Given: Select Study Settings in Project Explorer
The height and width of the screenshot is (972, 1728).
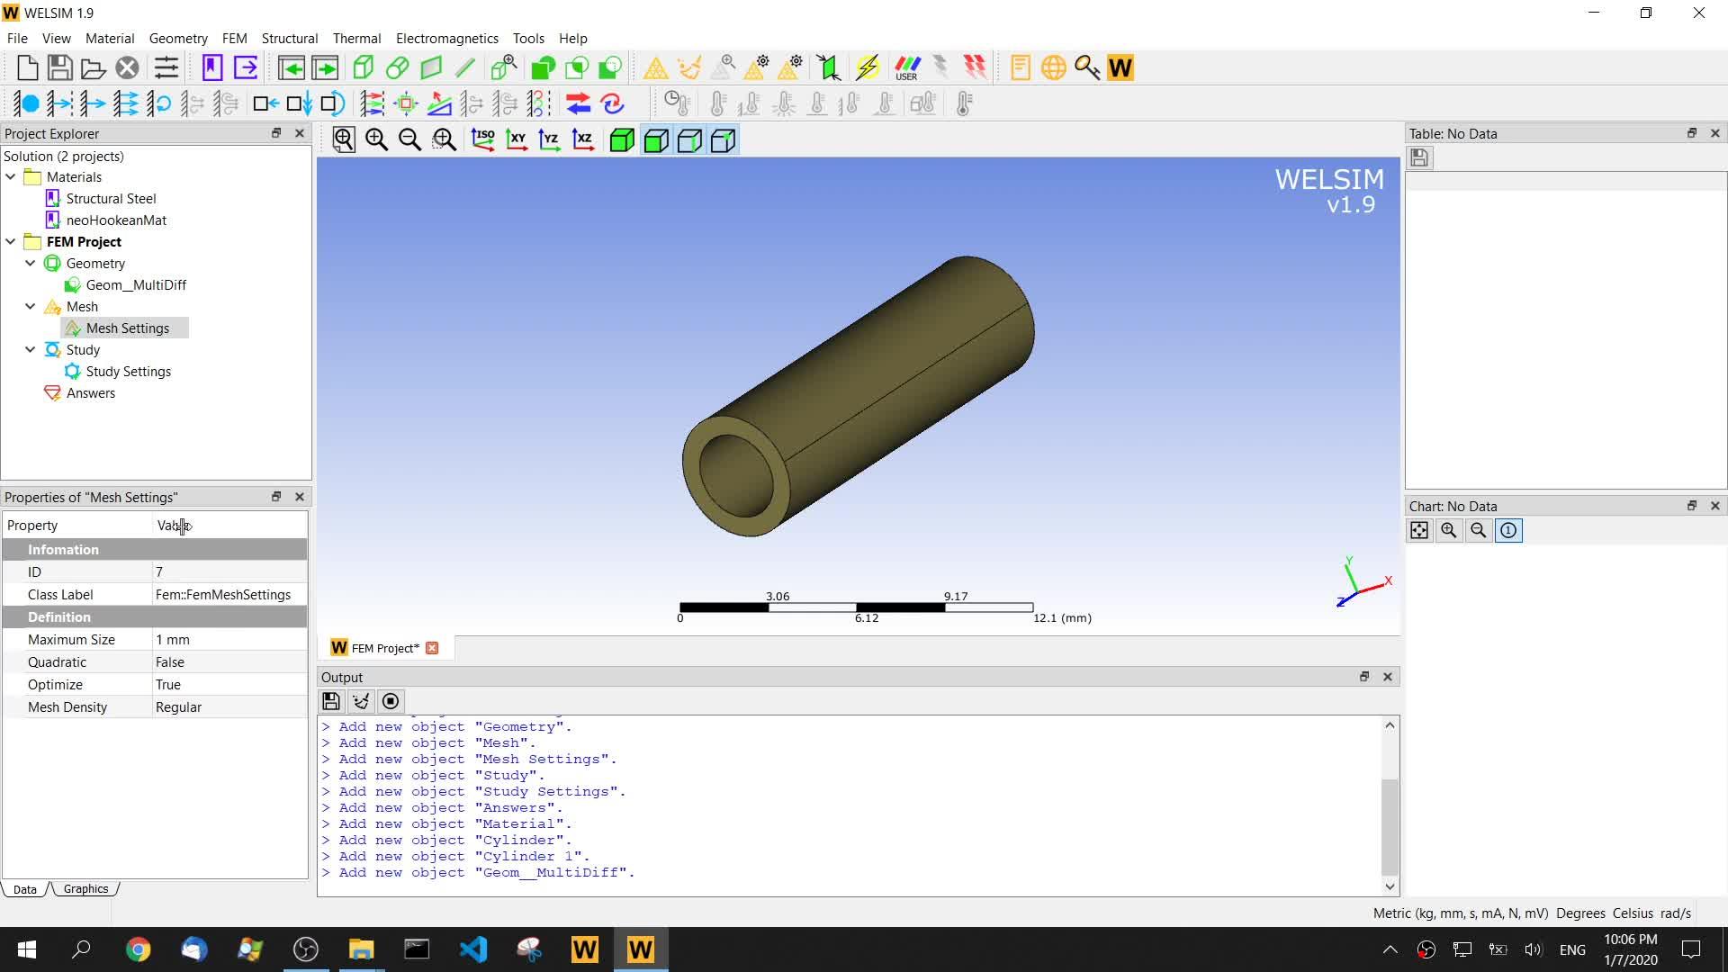Looking at the screenshot, I should pos(128,372).
